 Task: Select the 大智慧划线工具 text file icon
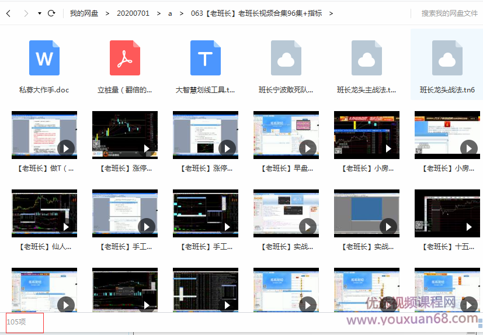[206, 58]
